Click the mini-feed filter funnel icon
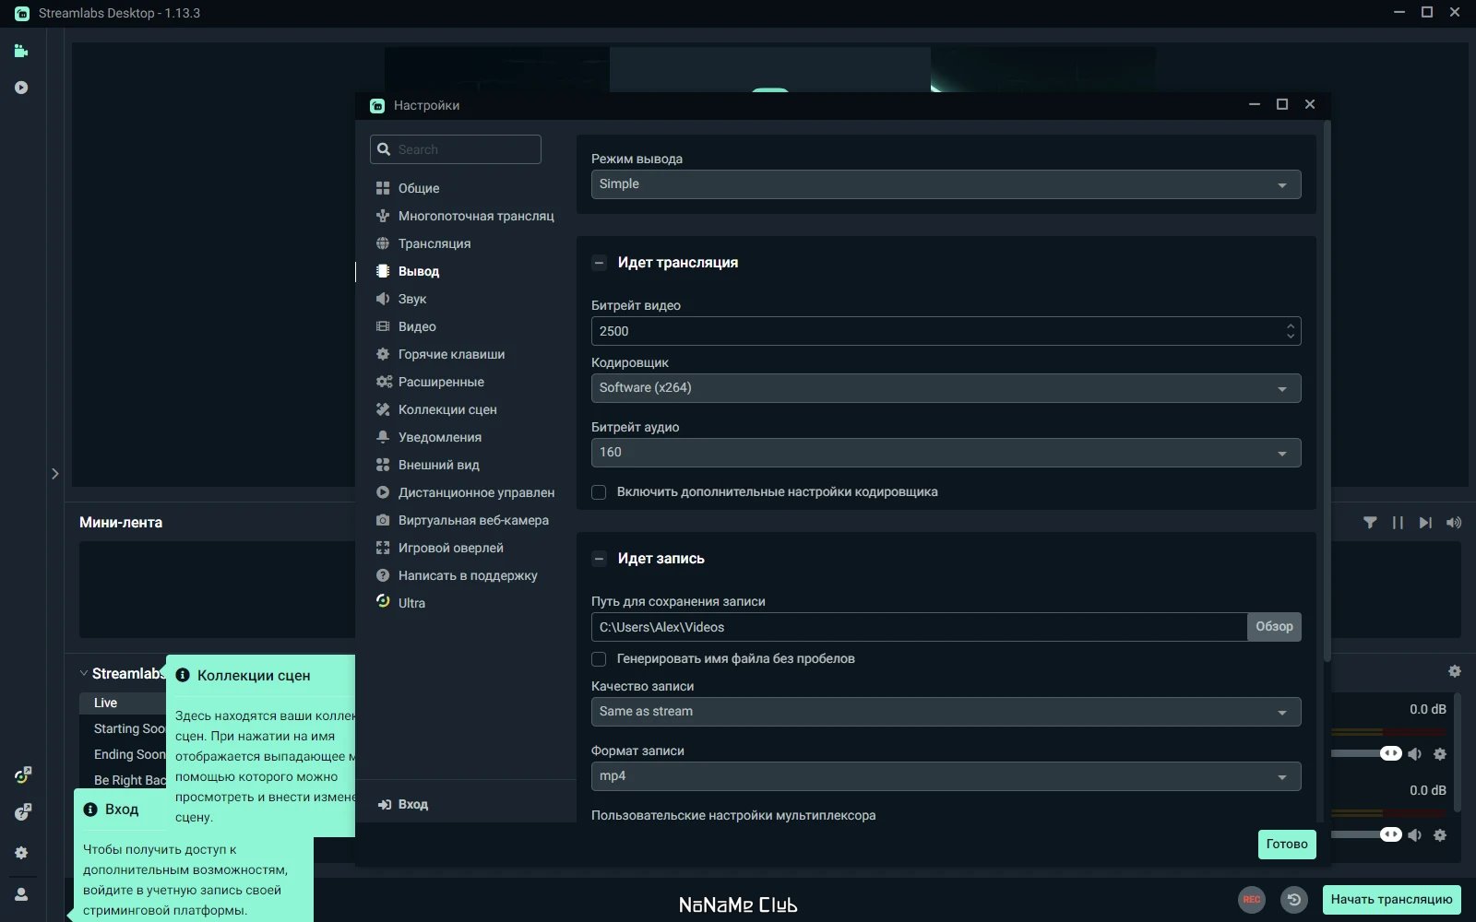Image resolution: width=1476 pixels, height=922 pixels. 1370,523
